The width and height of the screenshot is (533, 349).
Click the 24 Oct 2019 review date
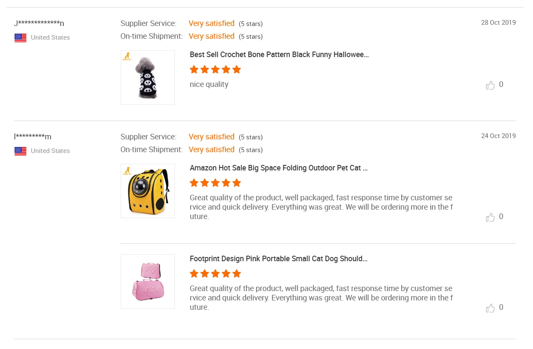pyautogui.click(x=498, y=136)
